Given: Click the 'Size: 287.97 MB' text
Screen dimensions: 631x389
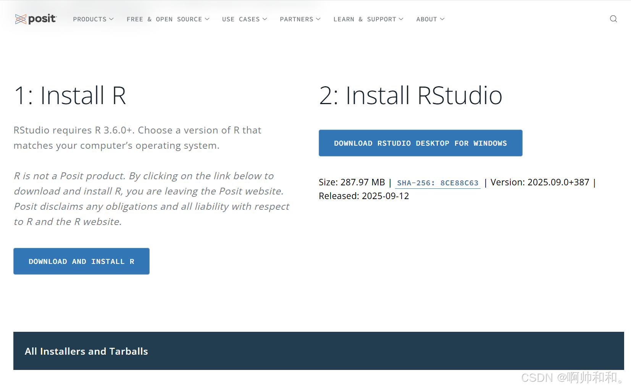Looking at the screenshot, I should pyautogui.click(x=352, y=182).
